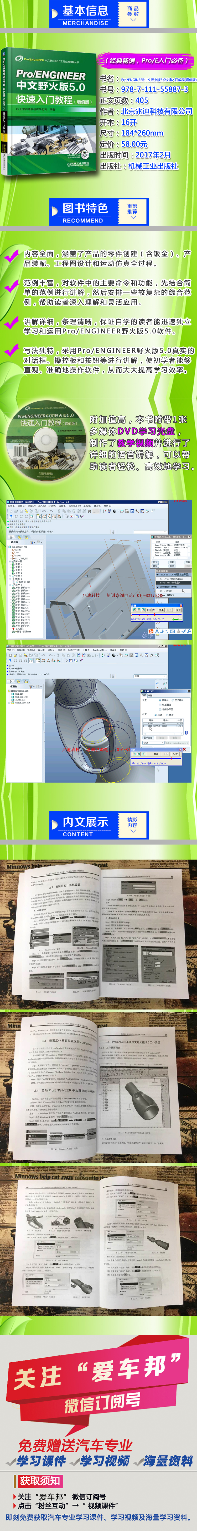This screenshot has width=197, height=1531.
Task: Open the author link 北京兆迪科技有限公司
Action: [157, 111]
